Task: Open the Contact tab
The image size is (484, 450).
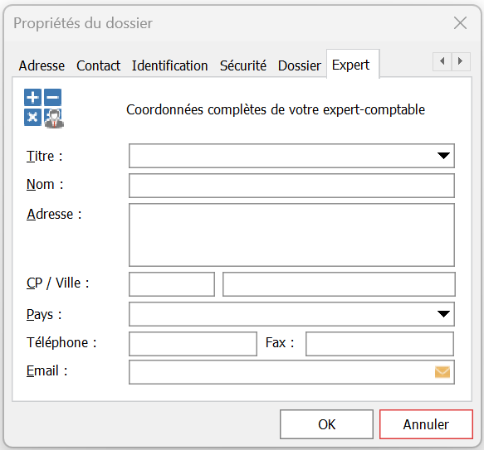Action: (x=98, y=65)
